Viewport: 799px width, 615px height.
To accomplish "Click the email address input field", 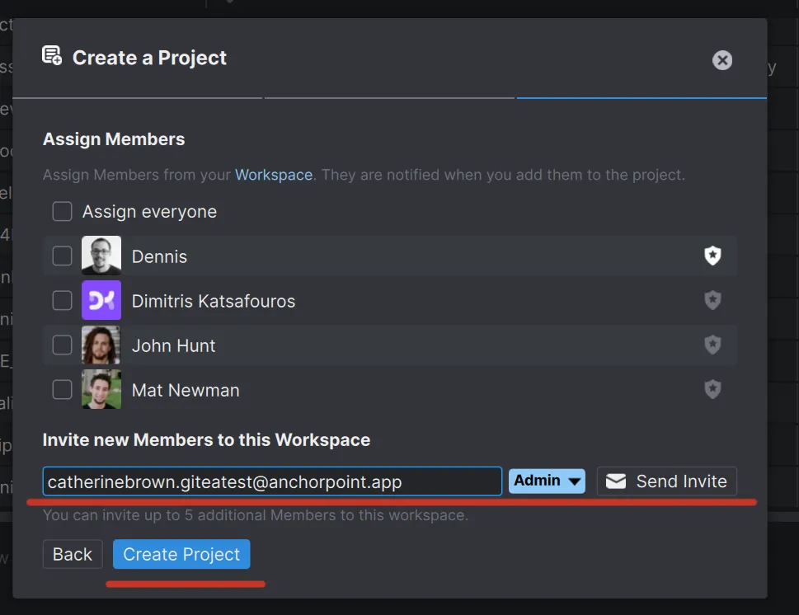I will pyautogui.click(x=272, y=481).
